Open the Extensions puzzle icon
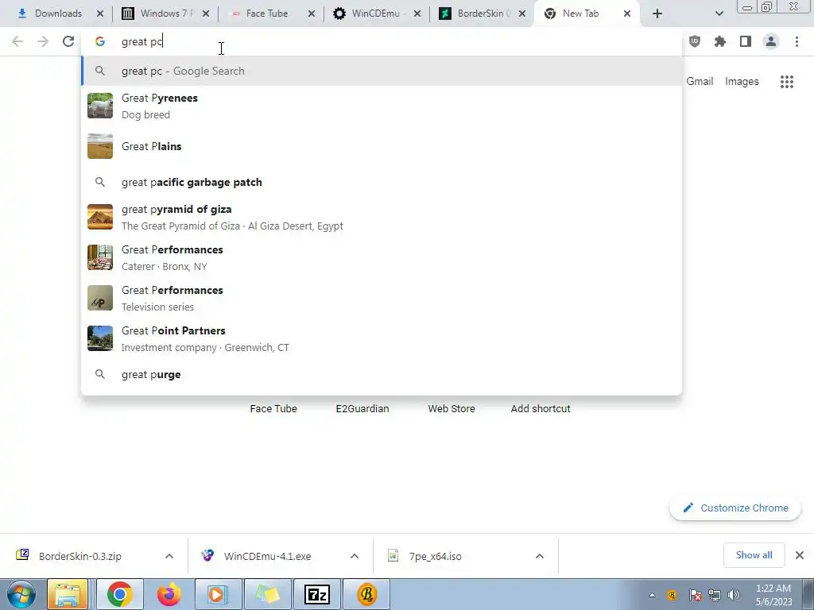Viewport: 814px width, 610px height. tap(720, 41)
